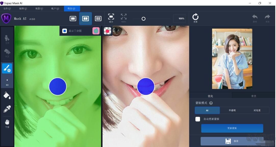Click the checkered transparent background preview icon
The width and height of the screenshot is (276, 147).
(107, 31)
